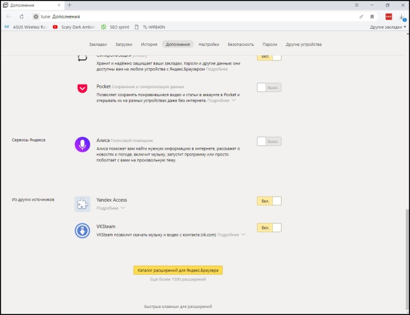Click the Yandex logo icon in address bar
This screenshot has height=315, width=410.
pos(36,16)
